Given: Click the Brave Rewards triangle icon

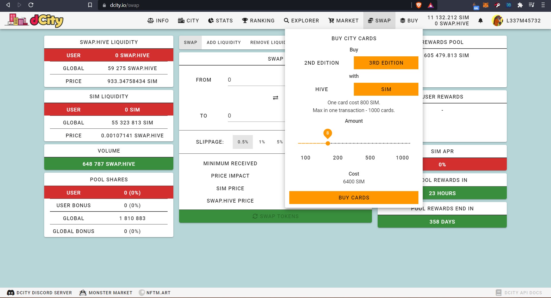Looking at the screenshot, I should [430, 5].
